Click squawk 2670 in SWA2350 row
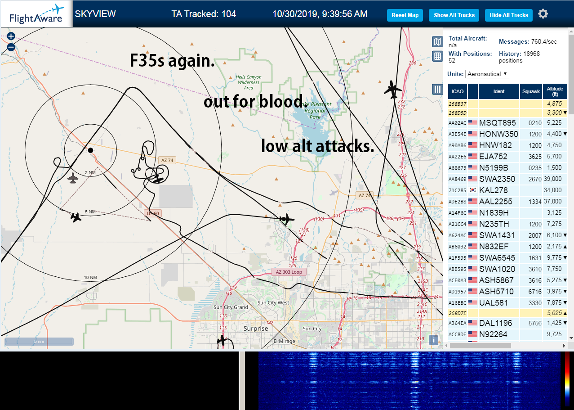The image size is (574, 410). tap(535, 179)
